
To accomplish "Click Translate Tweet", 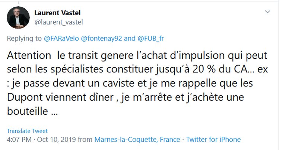I will point(27,131).
